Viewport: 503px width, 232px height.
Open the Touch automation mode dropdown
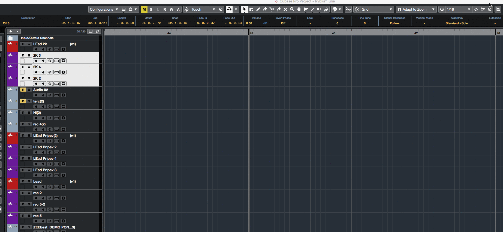point(203,9)
